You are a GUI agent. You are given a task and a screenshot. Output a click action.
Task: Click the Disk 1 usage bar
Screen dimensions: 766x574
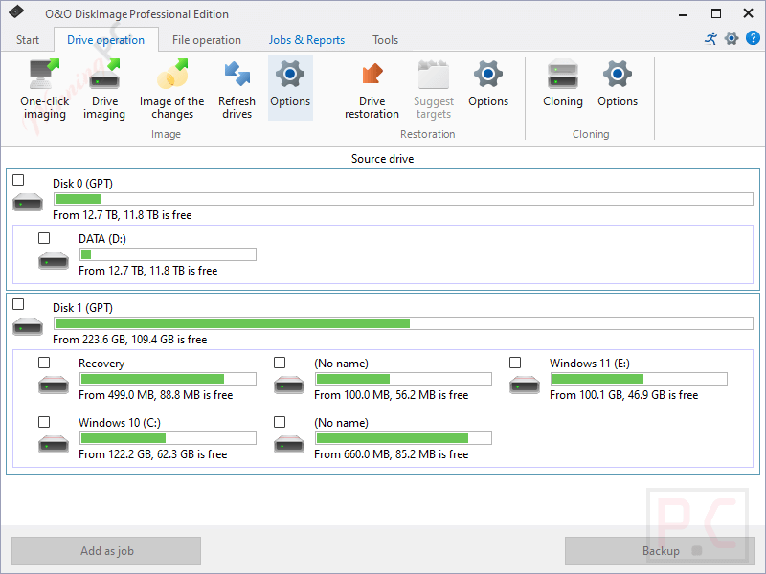pyautogui.click(x=403, y=323)
